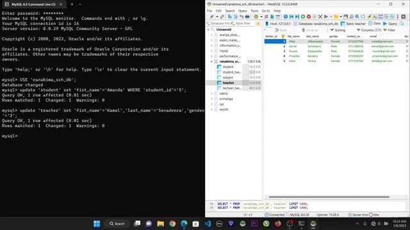Click the print icon in HeidiSQL toolbar
Viewport: 410px width, 230px height.
(x=247, y=17)
